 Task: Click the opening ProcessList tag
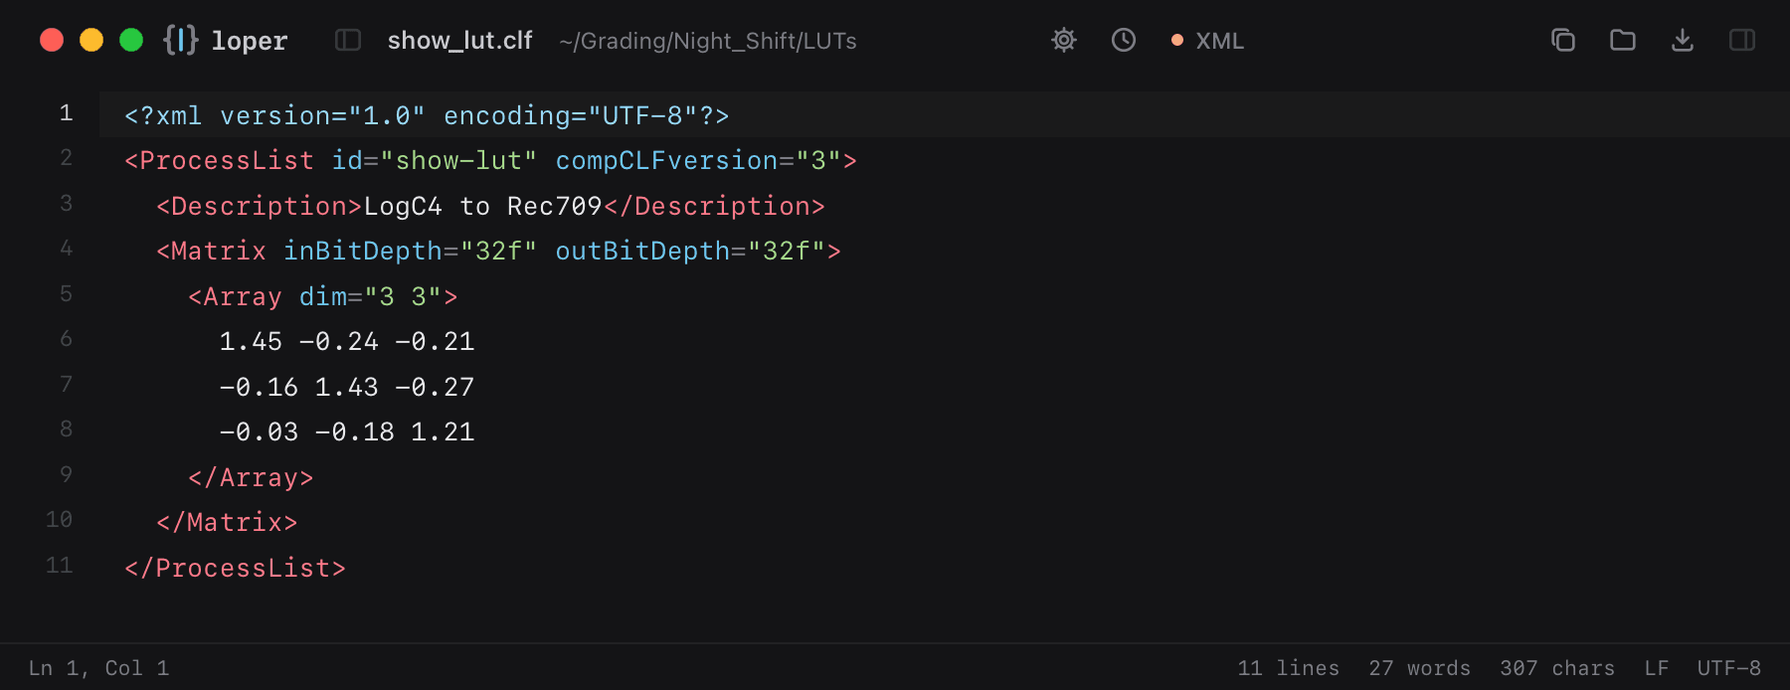pyautogui.click(x=490, y=161)
